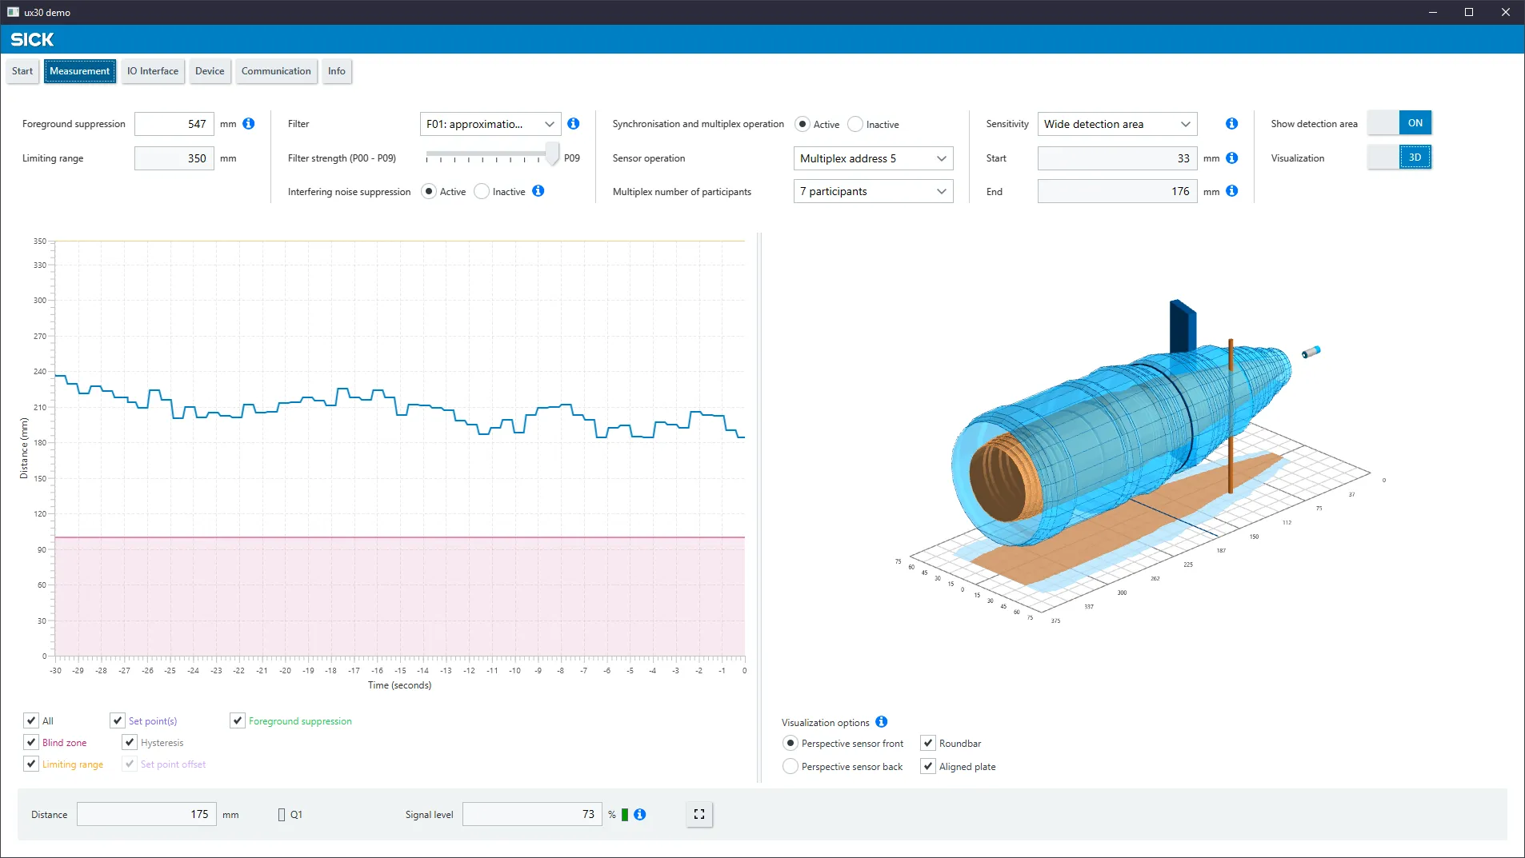Click the Limiting range input field
This screenshot has height=858, width=1525.
point(174,158)
